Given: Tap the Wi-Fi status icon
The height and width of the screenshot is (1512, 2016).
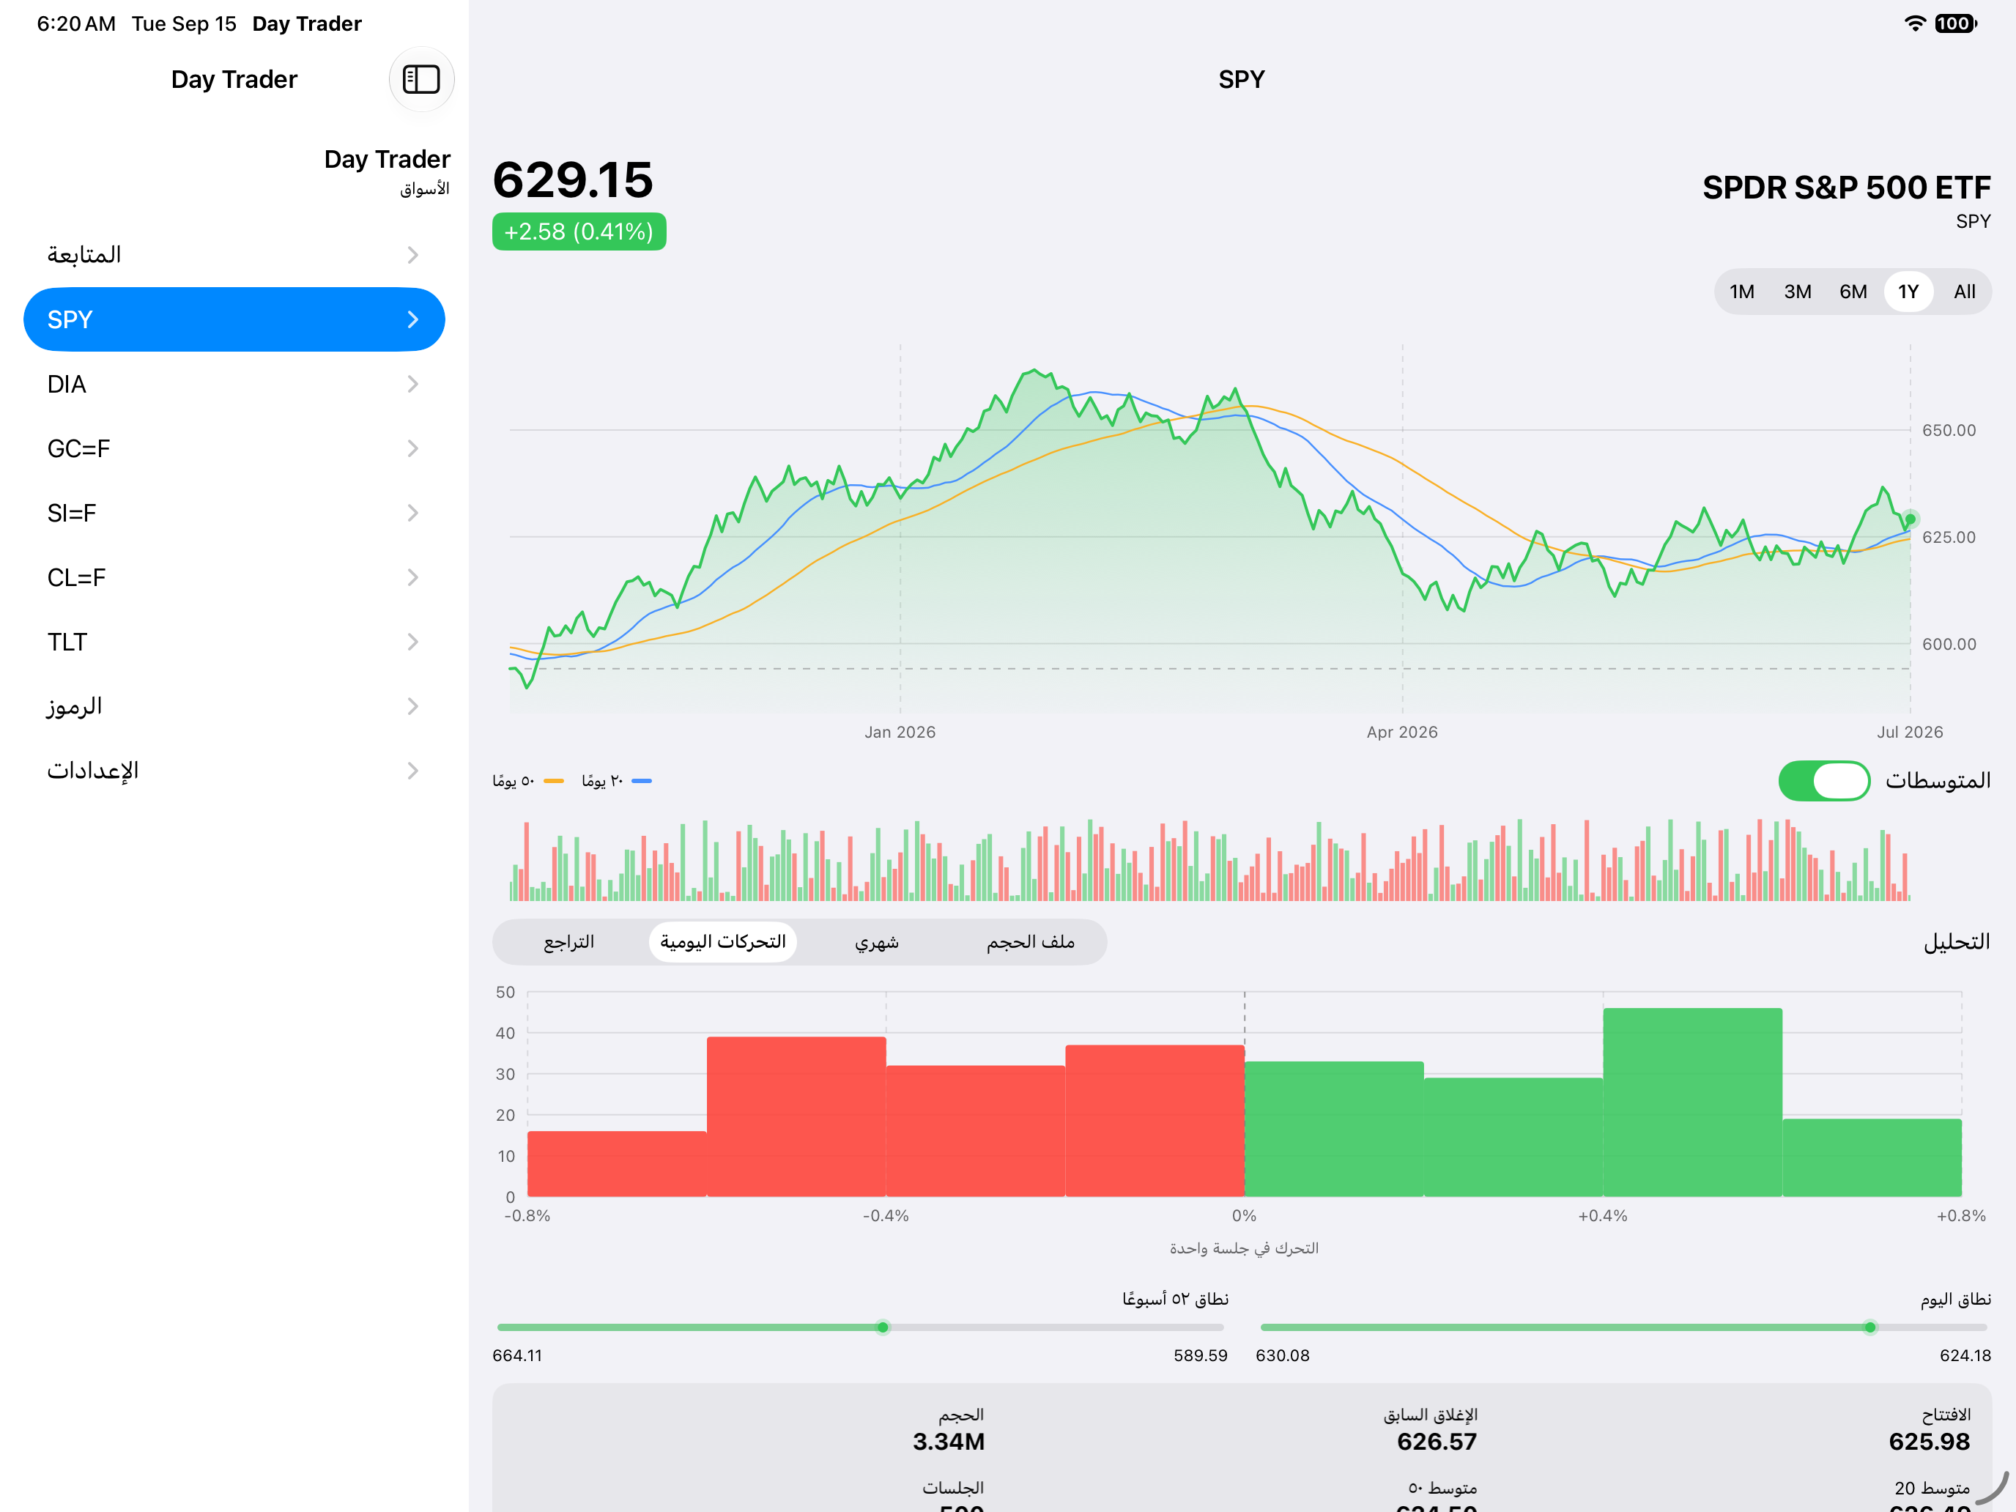Looking at the screenshot, I should tap(1915, 23).
